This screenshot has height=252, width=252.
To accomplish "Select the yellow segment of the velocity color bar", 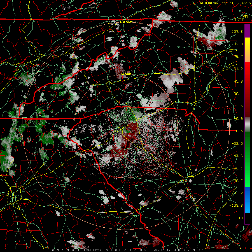I will pos(247,50).
